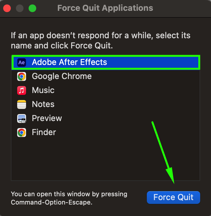Click the instruction text about unresponsive apps

pyautogui.click(x=100, y=40)
